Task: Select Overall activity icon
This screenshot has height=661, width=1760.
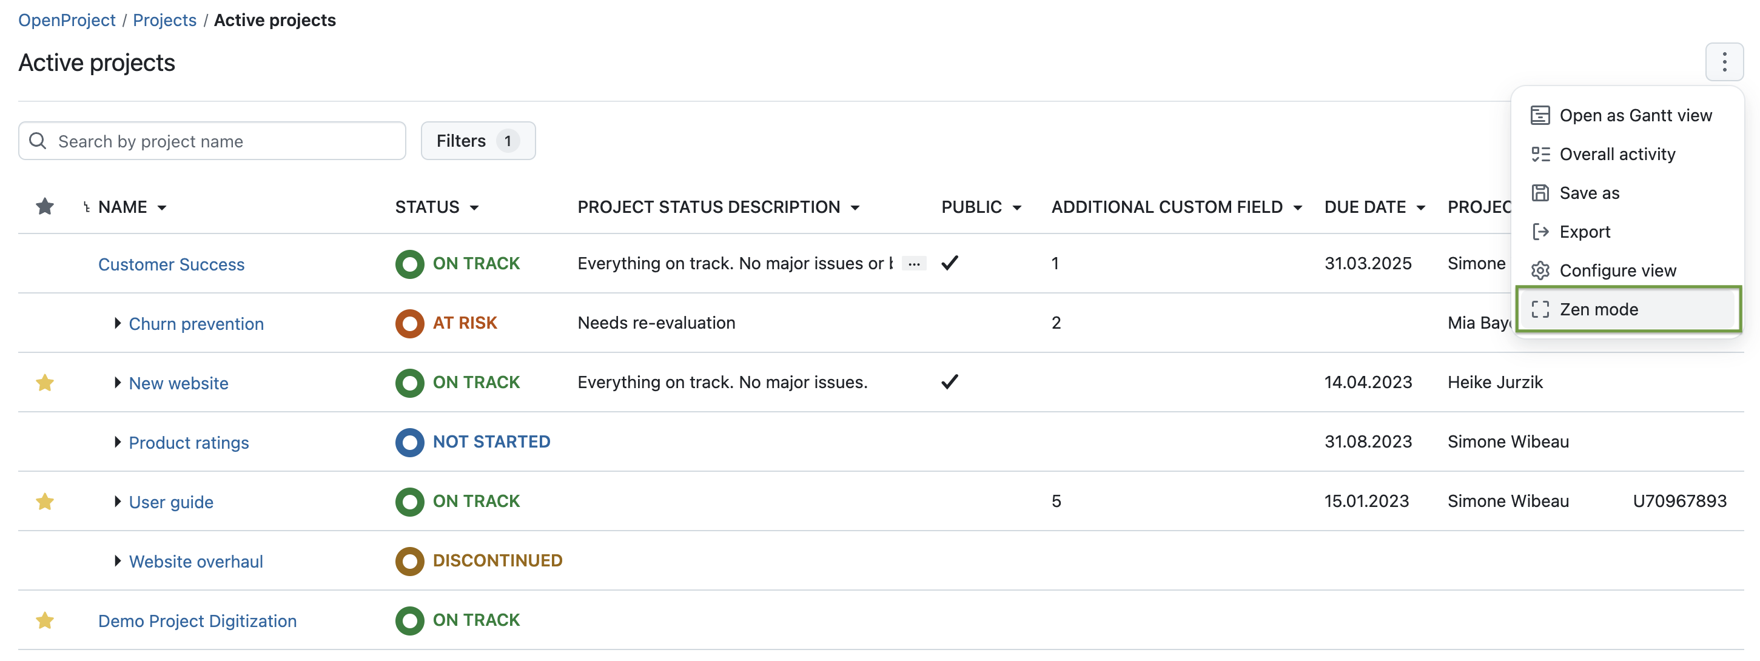Action: point(1541,153)
